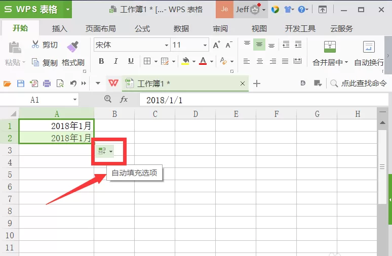Click the formula bar showing 2018/1/1
This screenshot has width=392, height=256.
tap(264, 100)
